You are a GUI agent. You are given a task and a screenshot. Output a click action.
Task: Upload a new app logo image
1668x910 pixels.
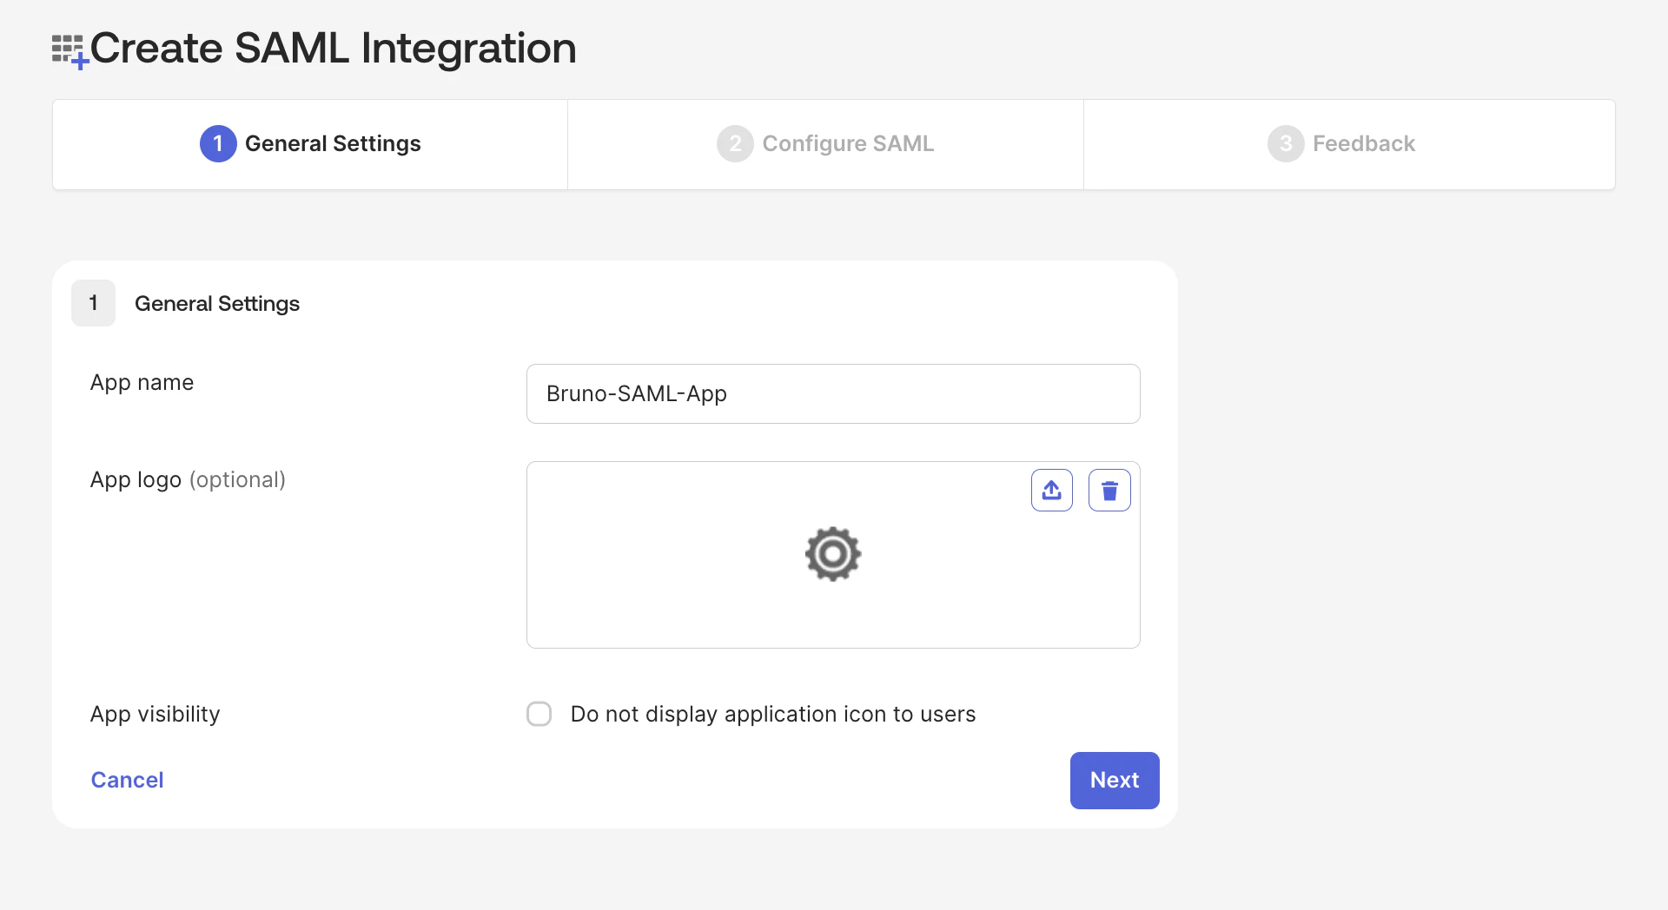tap(1051, 490)
